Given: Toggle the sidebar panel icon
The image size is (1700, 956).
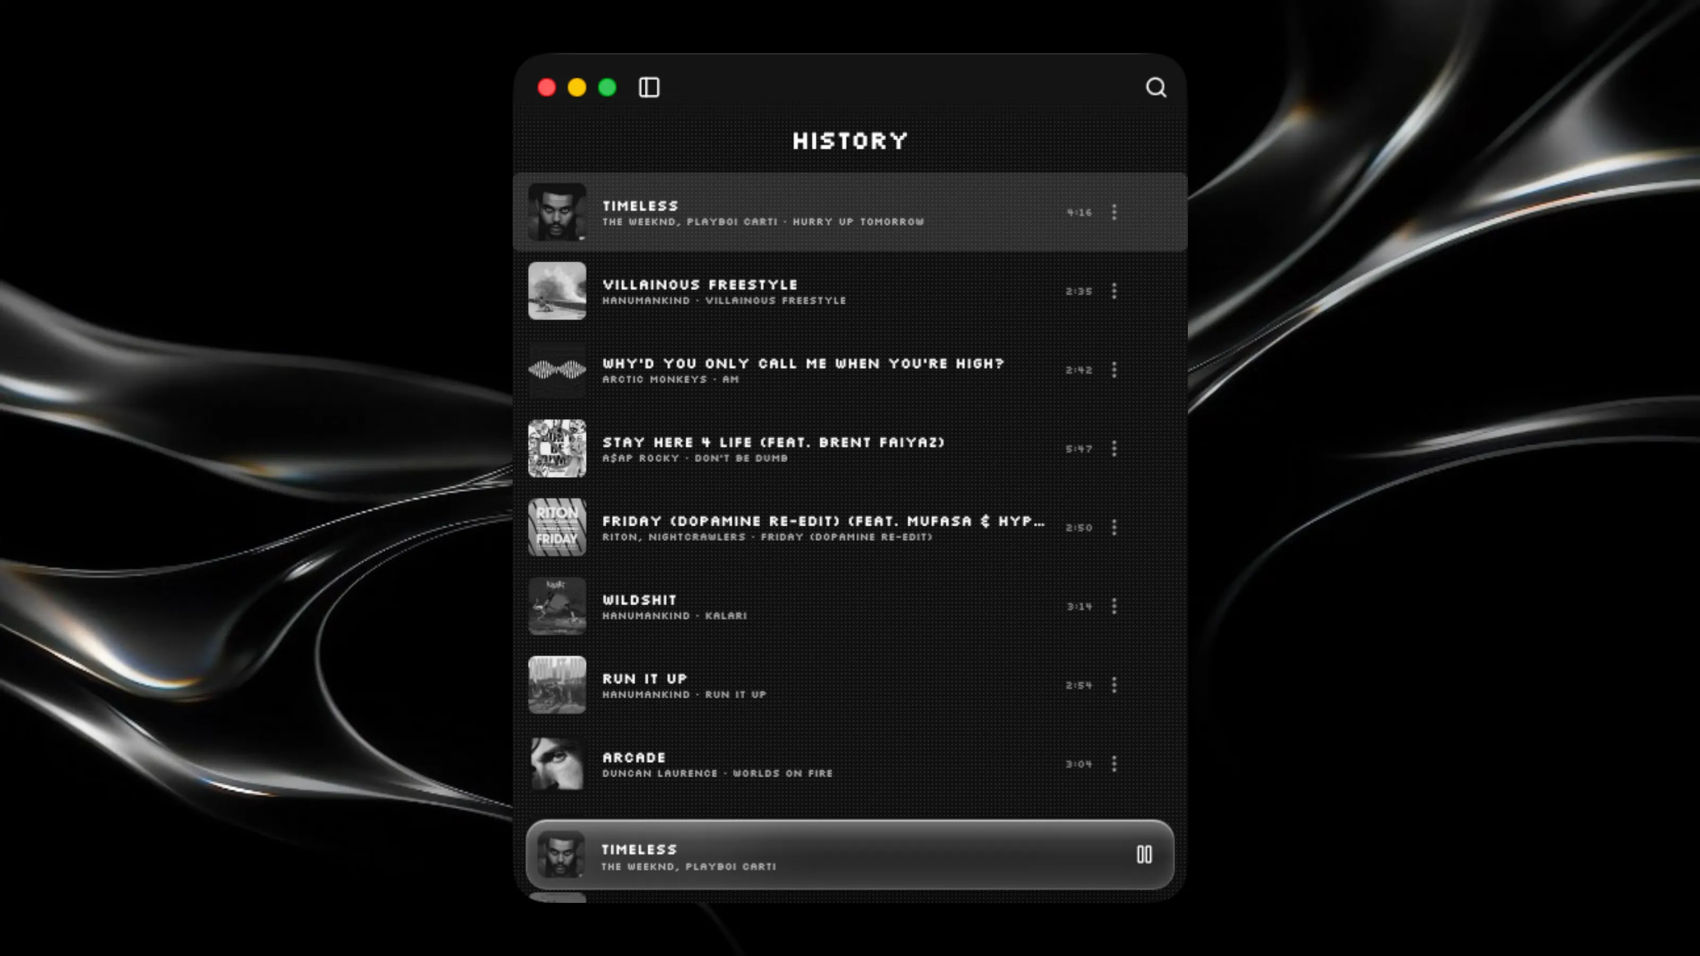Looking at the screenshot, I should (x=649, y=87).
